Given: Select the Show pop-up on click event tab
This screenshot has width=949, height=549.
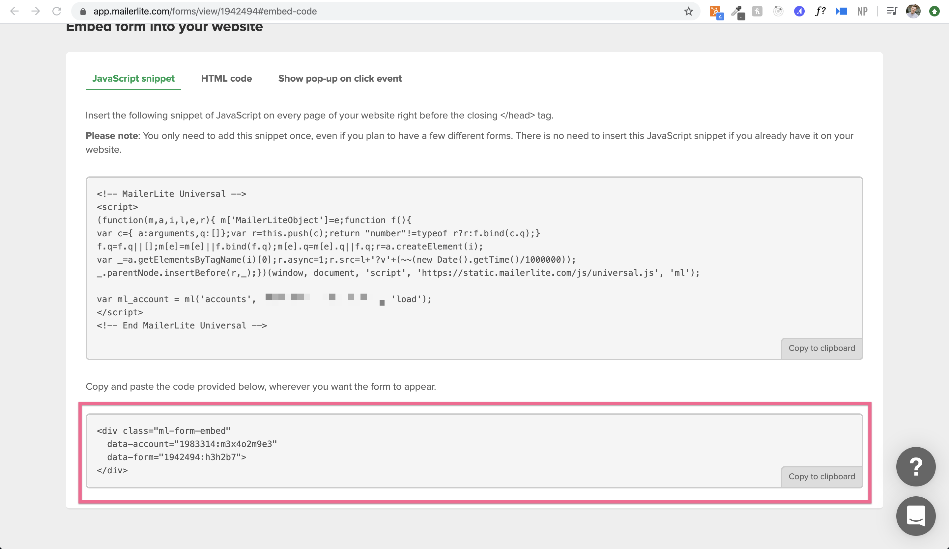Looking at the screenshot, I should (x=340, y=78).
